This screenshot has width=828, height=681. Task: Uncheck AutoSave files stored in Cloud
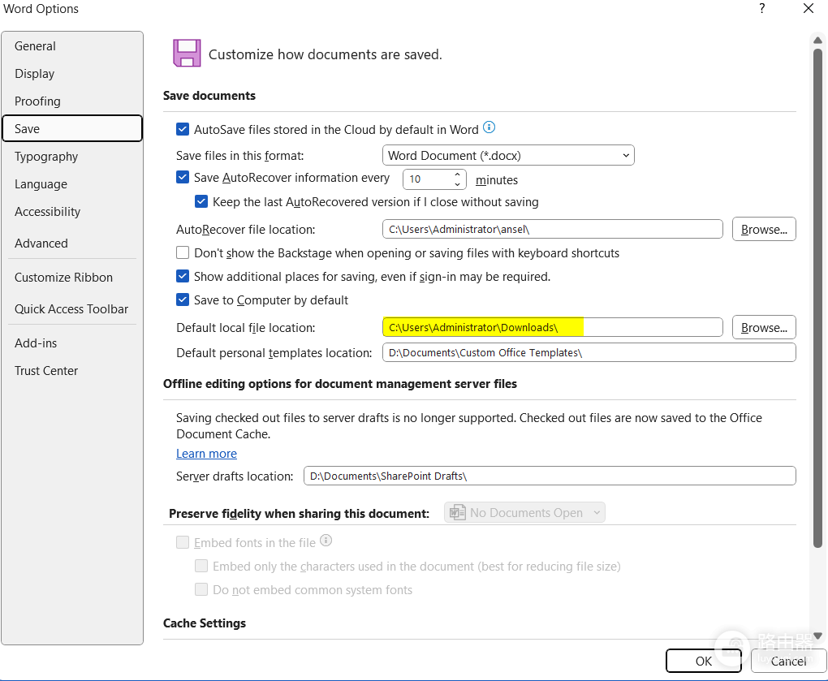183,129
